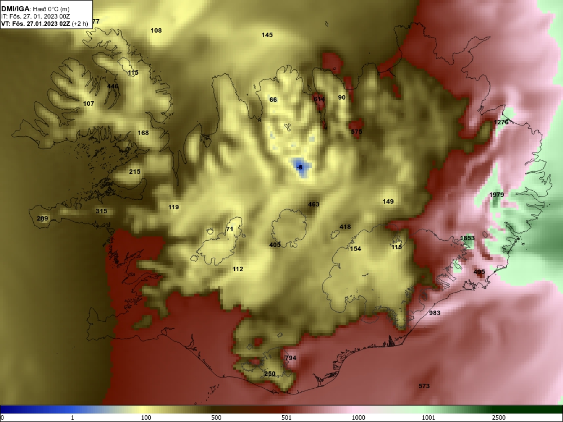The height and width of the screenshot is (422, 563).
Task: Click the legend label 2500
Action: click(x=499, y=417)
